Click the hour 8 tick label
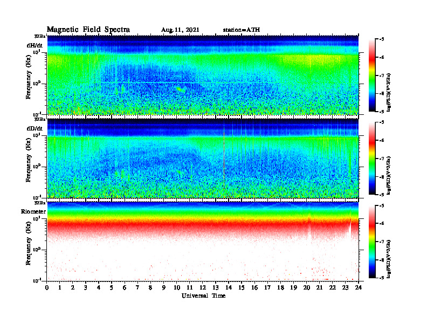427x330 pixels. click(150, 287)
